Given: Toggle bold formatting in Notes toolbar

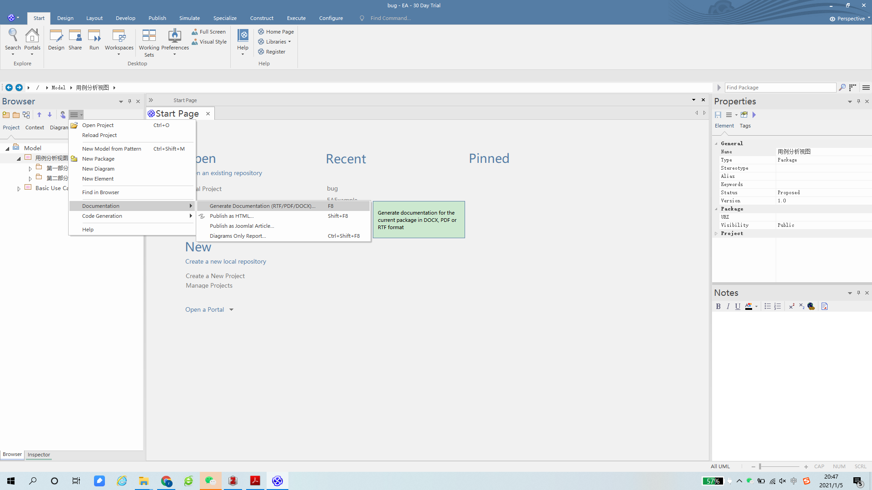Looking at the screenshot, I should point(718,307).
